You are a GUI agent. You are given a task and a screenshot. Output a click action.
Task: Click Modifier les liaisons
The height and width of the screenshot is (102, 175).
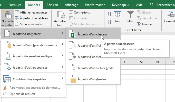pyautogui.click(x=85, y=24)
